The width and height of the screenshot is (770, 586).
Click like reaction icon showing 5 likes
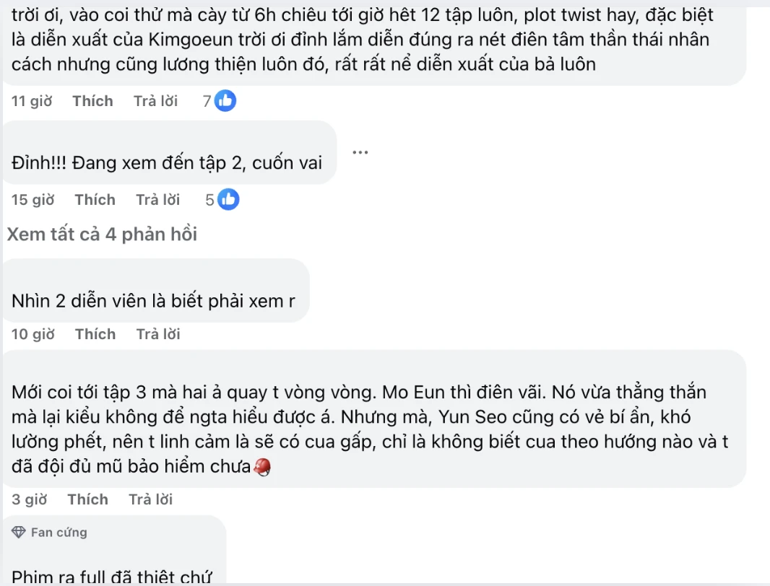tap(228, 200)
